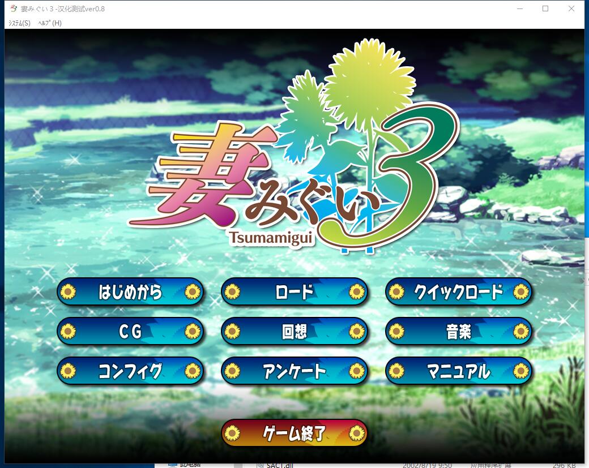Image resolution: width=589 pixels, height=468 pixels.
Task: Open the 音楽 music player
Action: (x=458, y=332)
